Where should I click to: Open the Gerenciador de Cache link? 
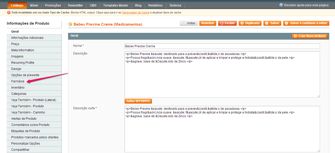pos(136,12)
